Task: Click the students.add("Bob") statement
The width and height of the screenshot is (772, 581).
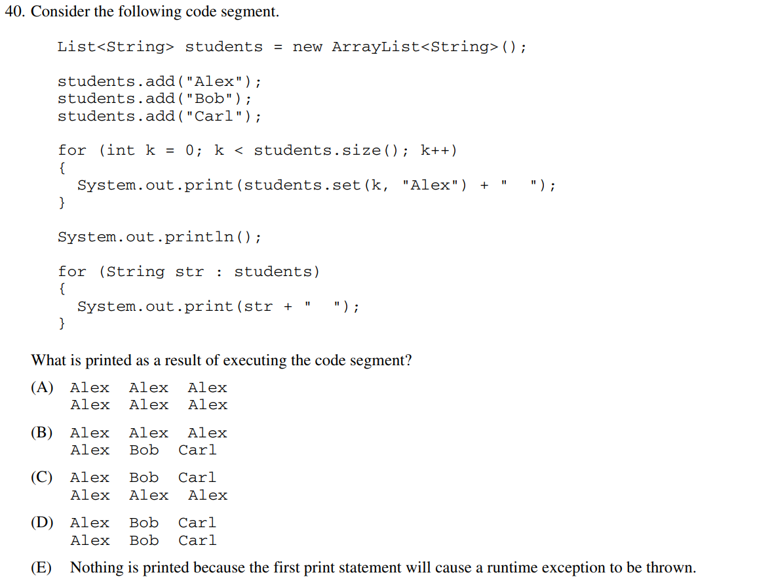Action: tap(155, 99)
